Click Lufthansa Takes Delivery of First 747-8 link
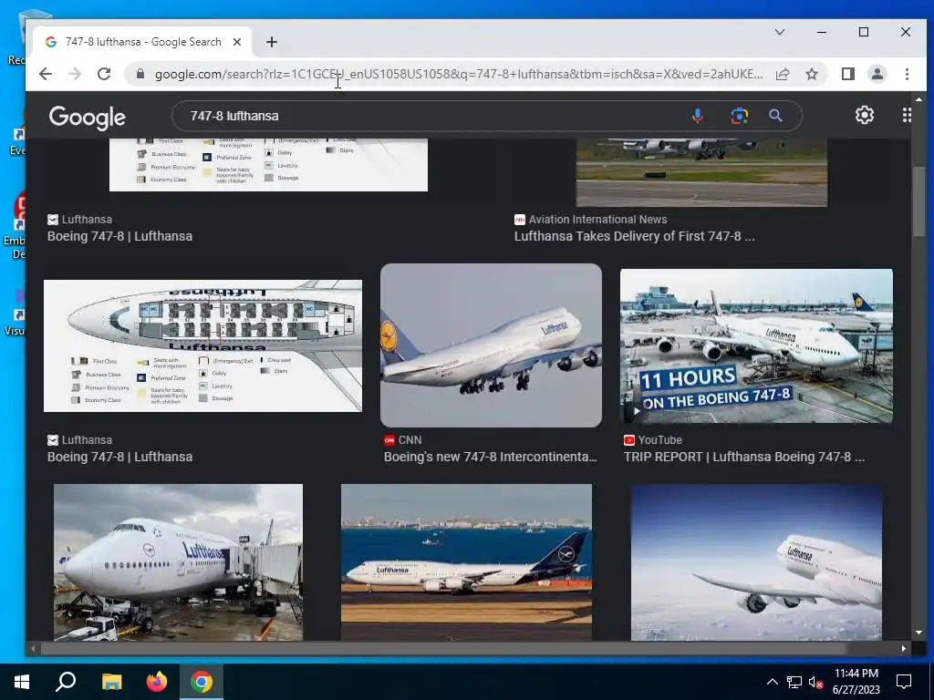 pos(635,236)
